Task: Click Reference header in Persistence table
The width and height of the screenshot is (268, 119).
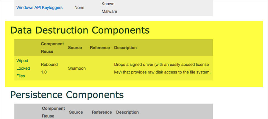Action: [102, 112]
